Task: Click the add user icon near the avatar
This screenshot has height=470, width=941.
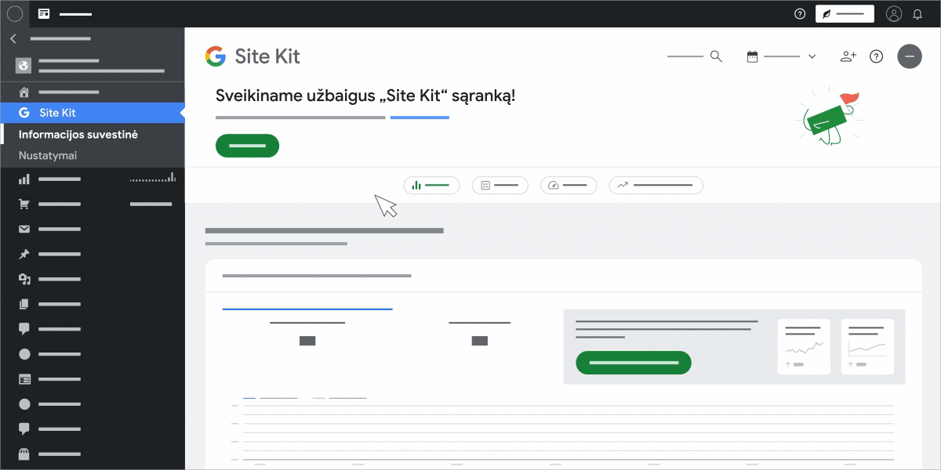Action: (x=848, y=56)
